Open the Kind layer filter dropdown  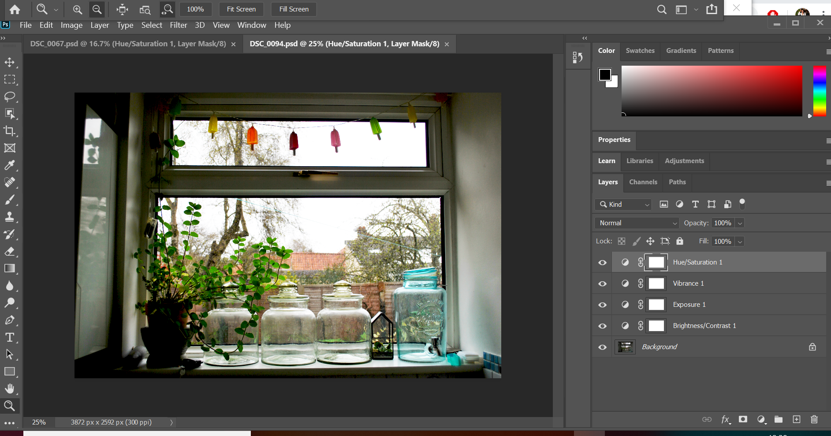[624, 205]
